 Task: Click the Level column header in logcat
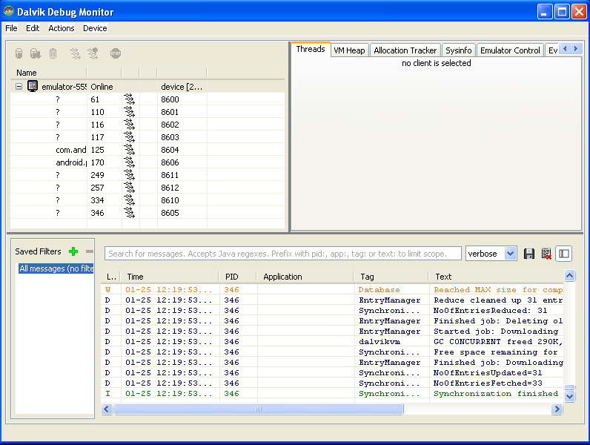click(111, 277)
